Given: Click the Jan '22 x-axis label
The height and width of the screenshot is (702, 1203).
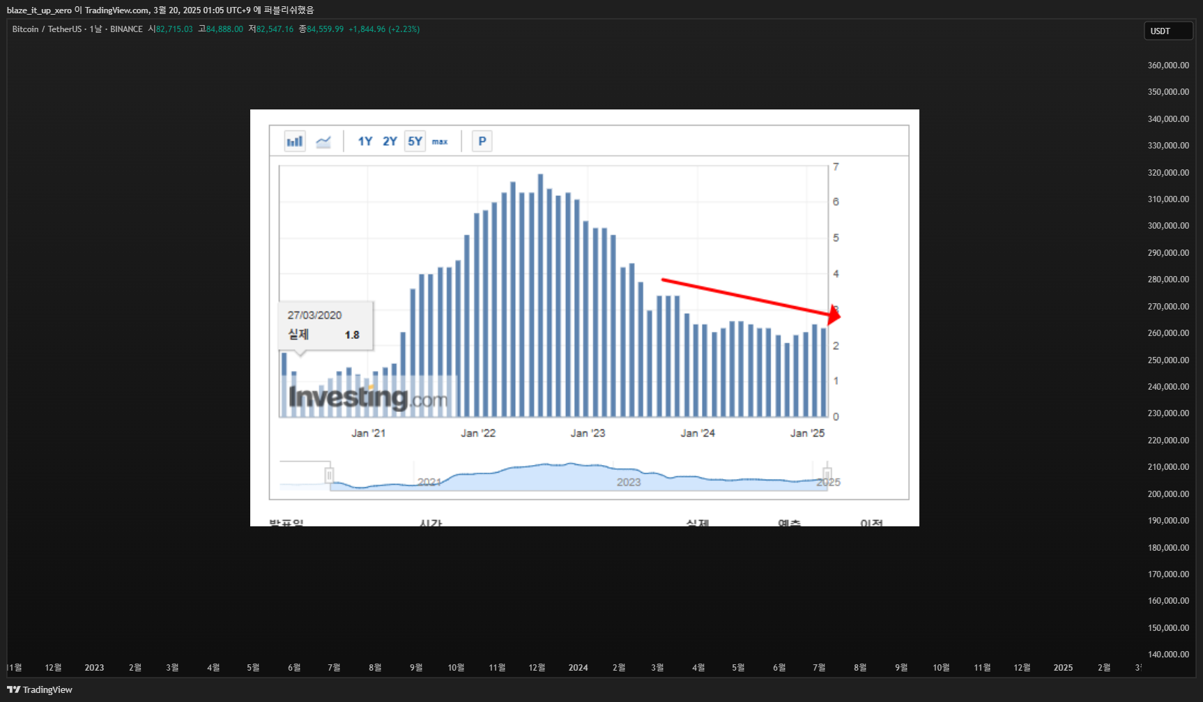Looking at the screenshot, I should pyautogui.click(x=478, y=433).
